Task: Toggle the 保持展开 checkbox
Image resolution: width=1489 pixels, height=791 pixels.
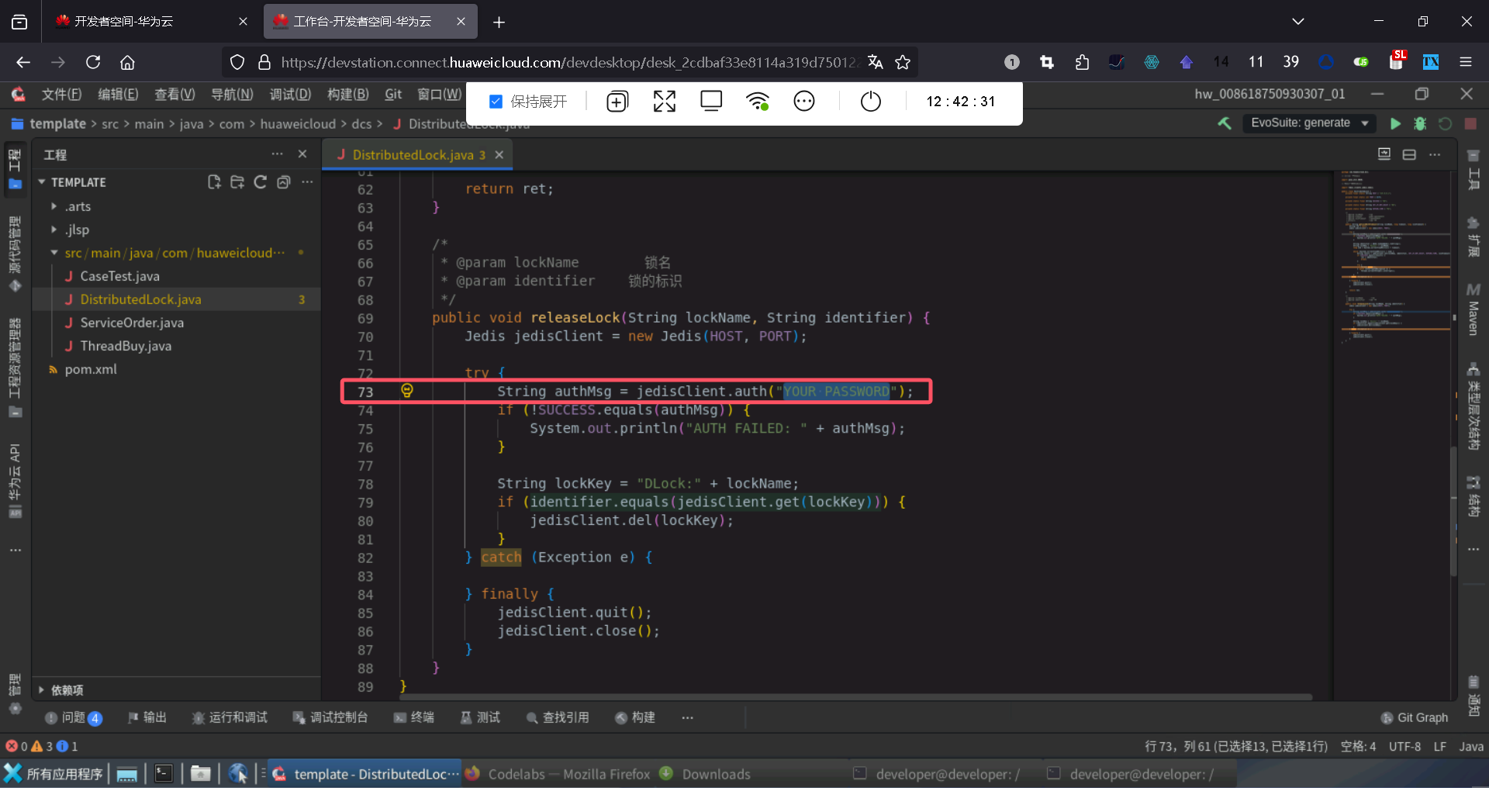Action: 496,102
